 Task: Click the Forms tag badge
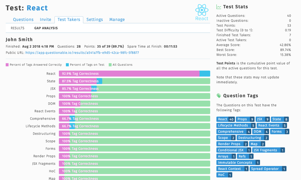[x=280, y=132]
